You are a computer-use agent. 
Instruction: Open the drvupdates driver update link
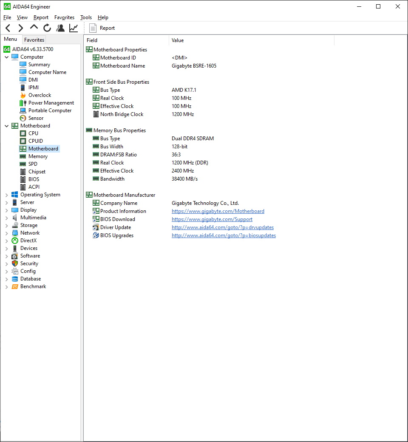[x=223, y=227]
